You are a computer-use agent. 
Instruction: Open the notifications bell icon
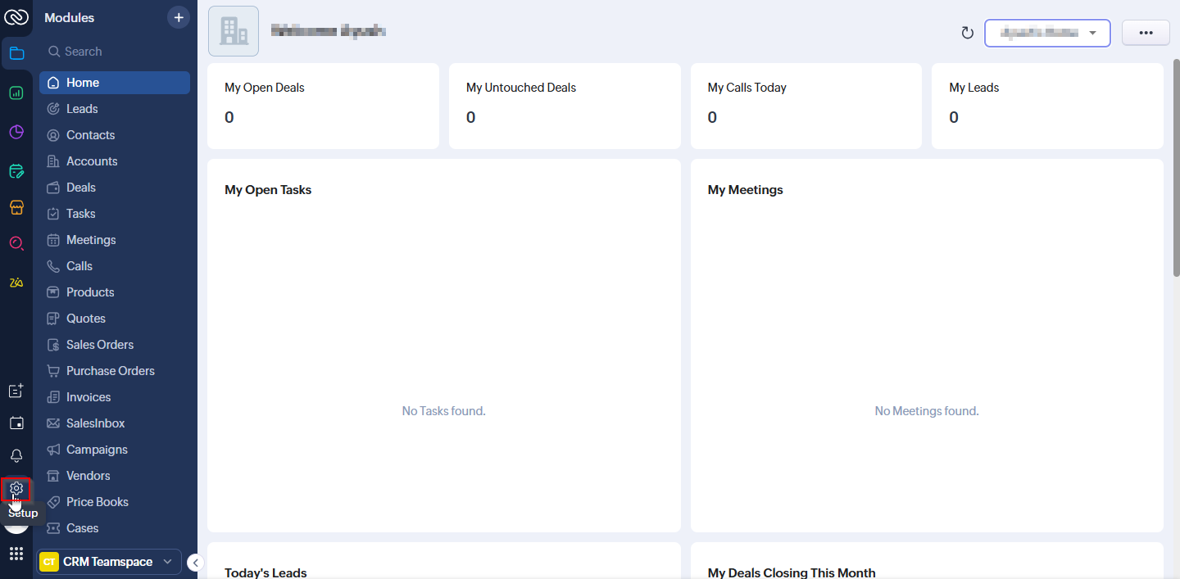16,456
